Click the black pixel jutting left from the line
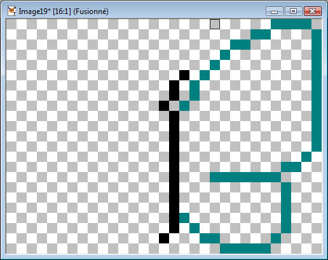Viewport: 328px width, 260px height. pos(164,106)
